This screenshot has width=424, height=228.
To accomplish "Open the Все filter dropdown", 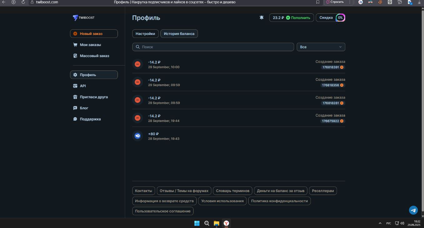I will 321,47.
